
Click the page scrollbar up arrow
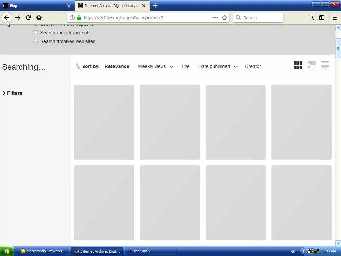[x=338, y=28]
